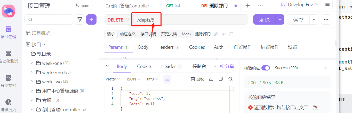Click the 提取 extract button
Screen dimensions: 352x113
(197, 79)
